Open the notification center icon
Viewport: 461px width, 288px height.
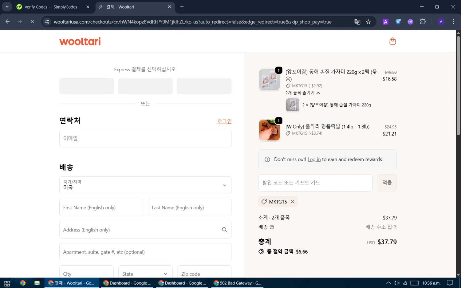450,283
